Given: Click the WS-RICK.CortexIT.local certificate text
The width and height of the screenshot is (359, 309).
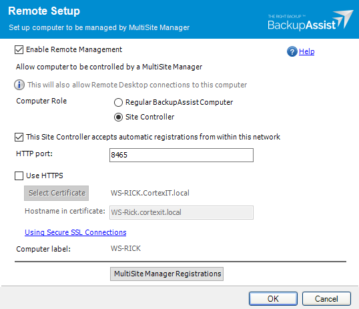Looking at the screenshot, I should [x=150, y=193].
